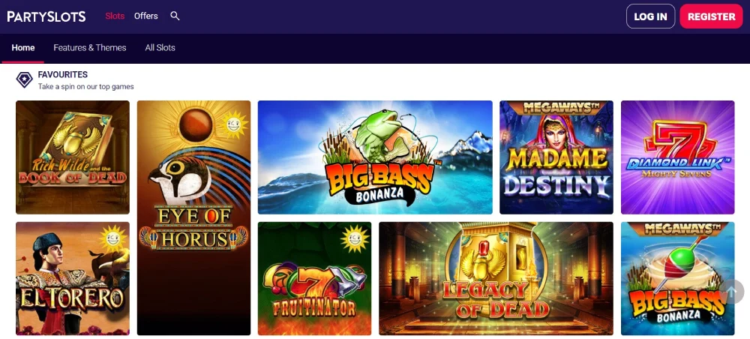Screen dimensions: 750x339
Task: Open the wide Big Bass Bonanza banner
Action: pos(375,157)
